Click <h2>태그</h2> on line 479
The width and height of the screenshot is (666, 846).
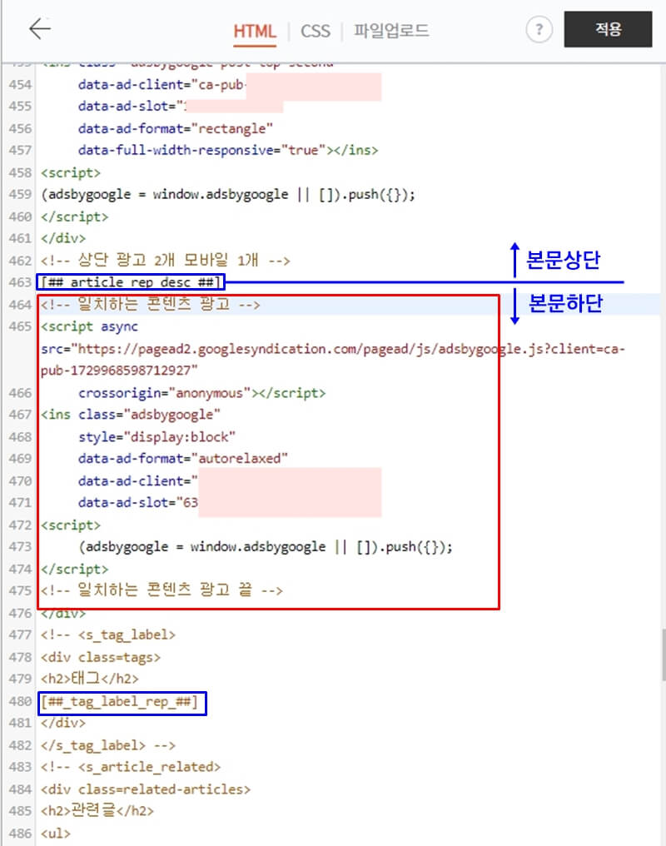[90, 679]
